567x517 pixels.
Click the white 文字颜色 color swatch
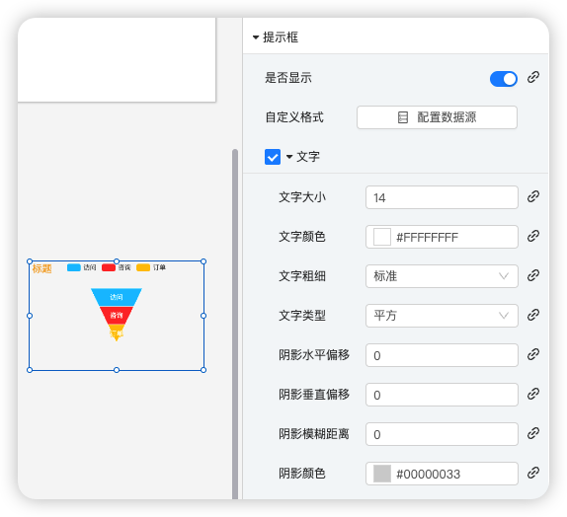[382, 237]
